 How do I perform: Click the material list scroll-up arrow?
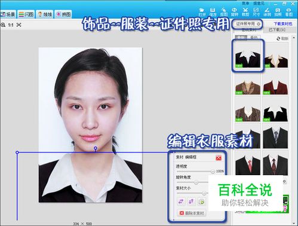pyautogui.click(x=294, y=38)
